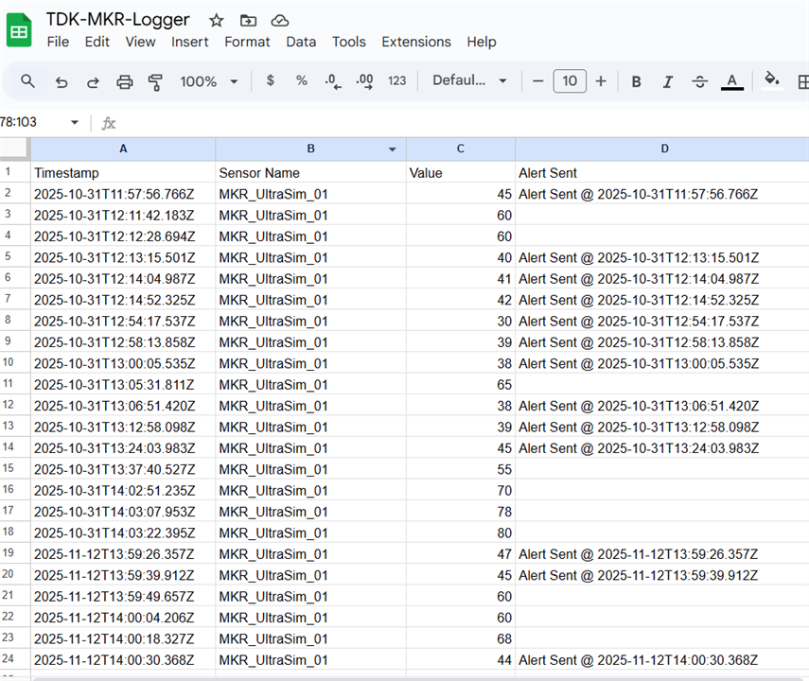This screenshot has height=681, width=809.
Task: Open the Extensions menu
Action: pyautogui.click(x=416, y=42)
